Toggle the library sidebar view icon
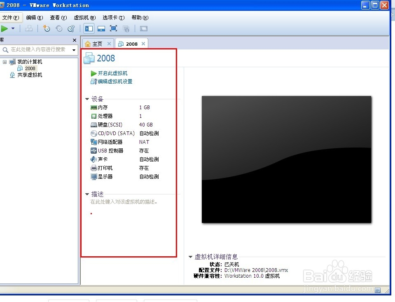Viewport: 395px width, 302px height. pyautogui.click(x=89, y=29)
